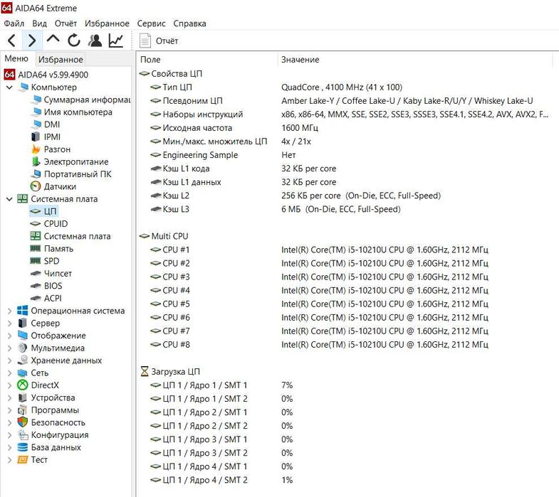The width and height of the screenshot is (559, 497).
Task: Expand the Сервер node
Action: [10, 324]
